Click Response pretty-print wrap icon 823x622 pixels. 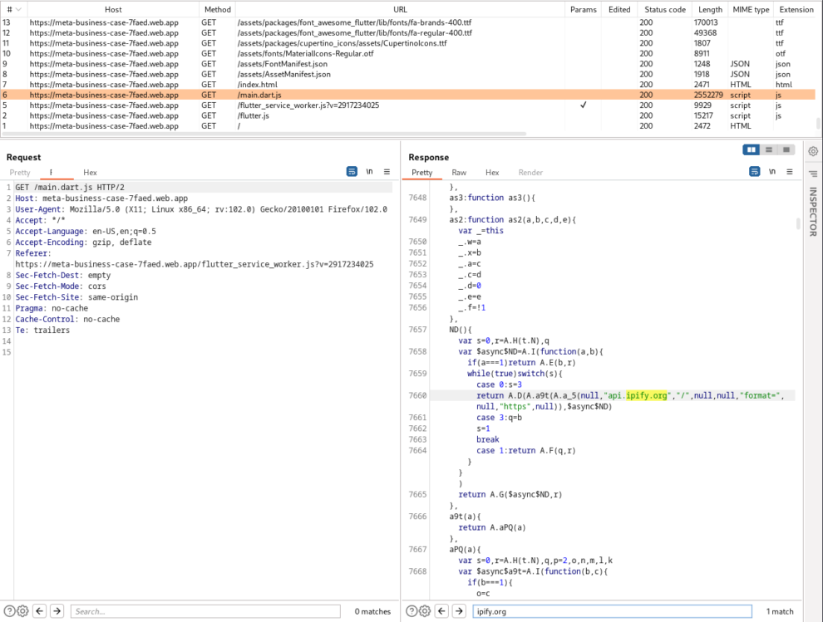click(x=755, y=172)
